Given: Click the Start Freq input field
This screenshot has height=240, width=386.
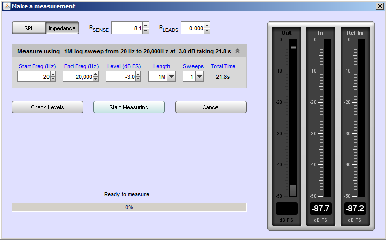Looking at the screenshot, I should coord(34,77).
